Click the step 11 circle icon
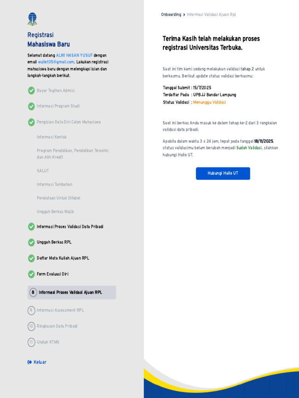The width and height of the screenshot is (299, 398). click(31, 342)
